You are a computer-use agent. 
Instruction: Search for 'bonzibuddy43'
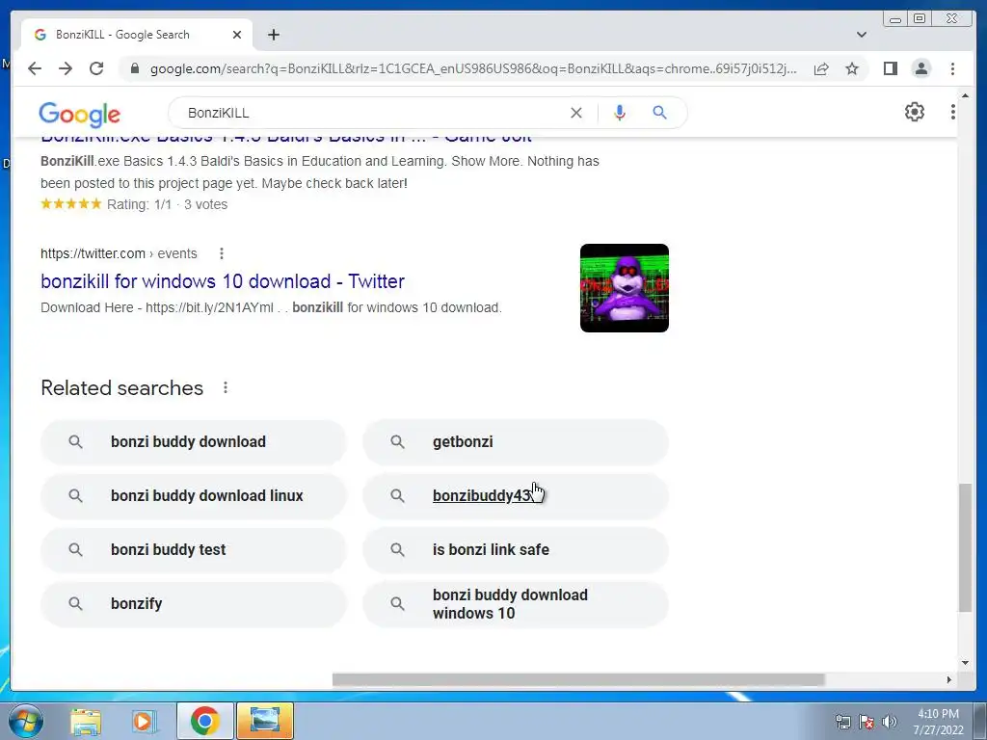click(516, 496)
